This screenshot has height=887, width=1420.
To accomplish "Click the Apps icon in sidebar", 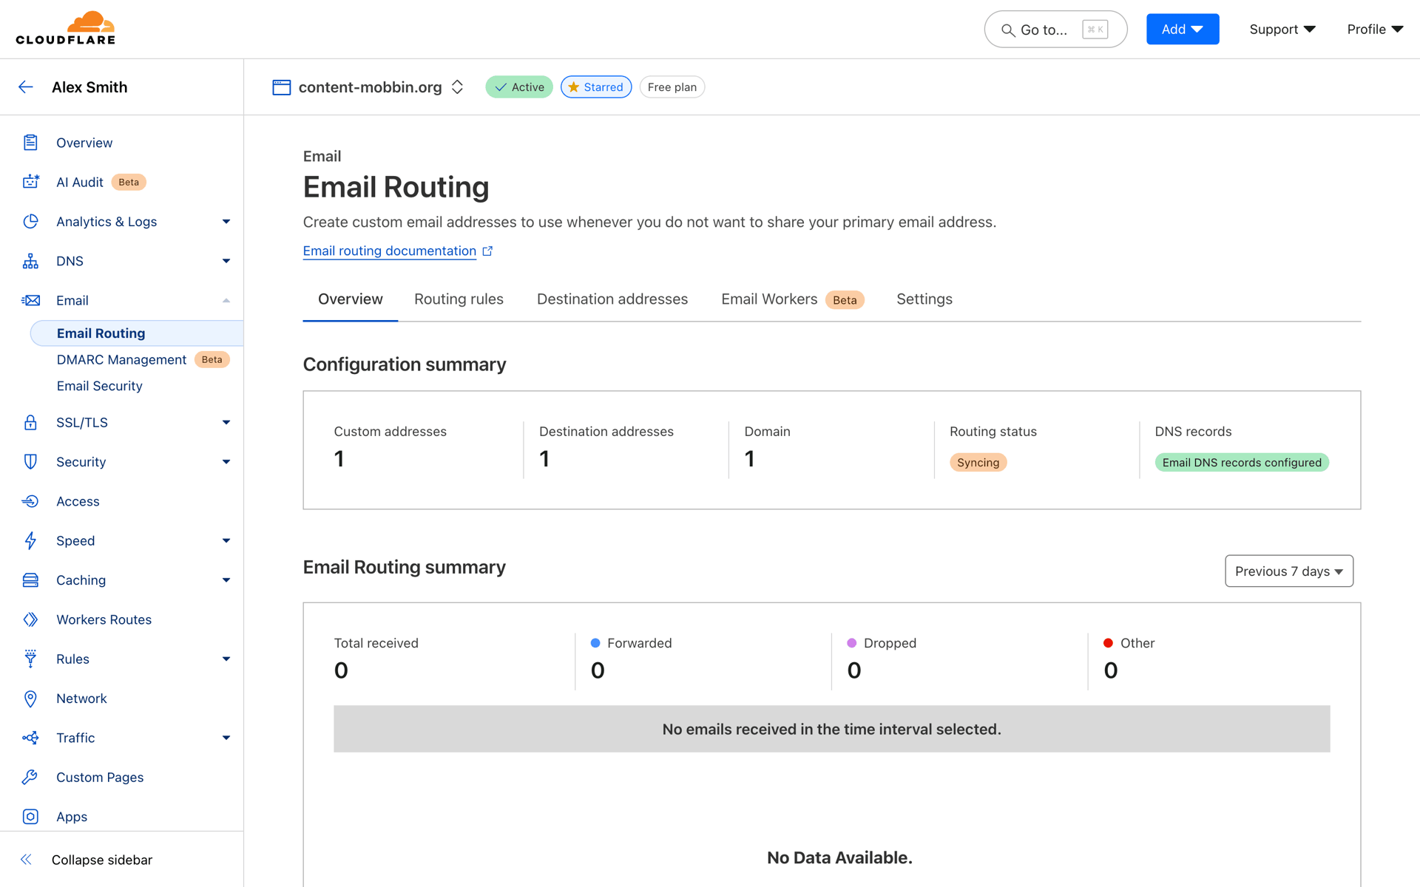I will [x=30, y=817].
